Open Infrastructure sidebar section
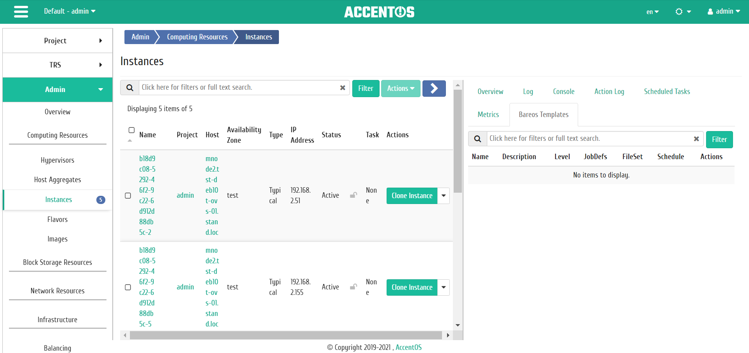The image size is (749, 353). 58,320
